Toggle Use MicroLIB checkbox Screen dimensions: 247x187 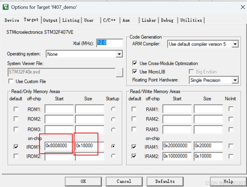(x=135, y=72)
